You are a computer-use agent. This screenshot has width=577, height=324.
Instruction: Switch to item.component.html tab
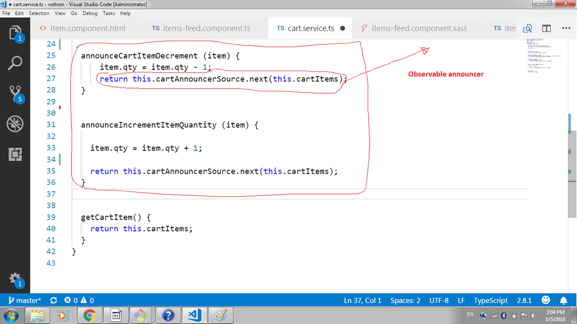click(x=87, y=28)
